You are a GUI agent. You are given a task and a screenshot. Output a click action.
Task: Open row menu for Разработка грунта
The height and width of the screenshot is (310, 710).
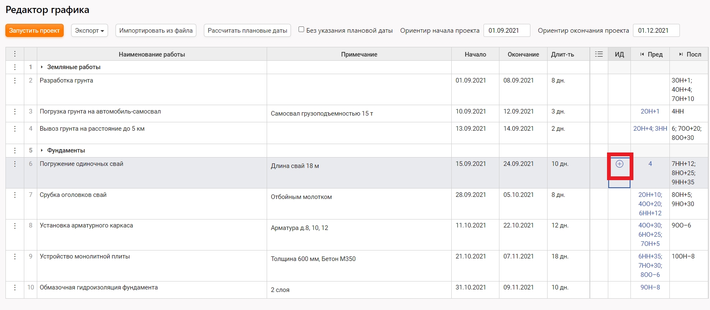15,80
